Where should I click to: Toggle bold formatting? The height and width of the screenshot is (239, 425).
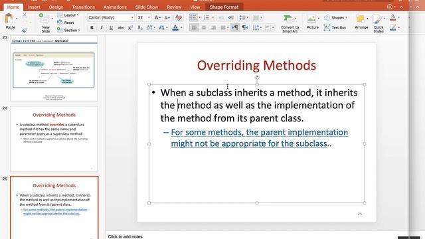pyautogui.click(x=92, y=28)
